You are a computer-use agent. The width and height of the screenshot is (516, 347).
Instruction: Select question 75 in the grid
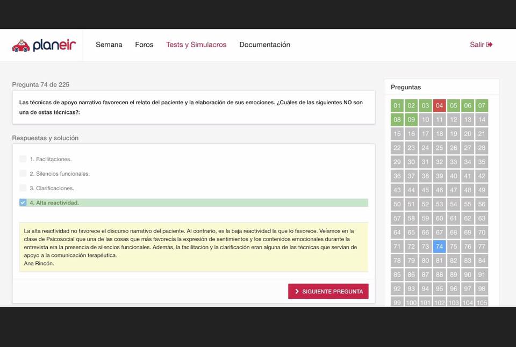coord(454,247)
